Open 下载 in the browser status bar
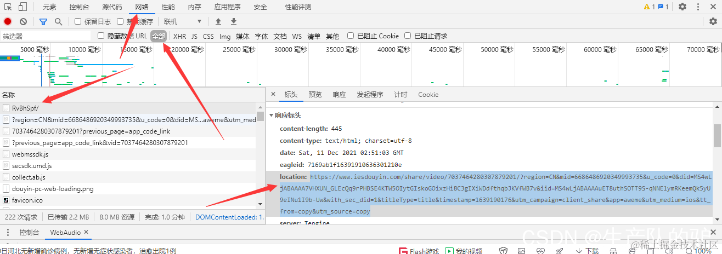 pos(586,251)
